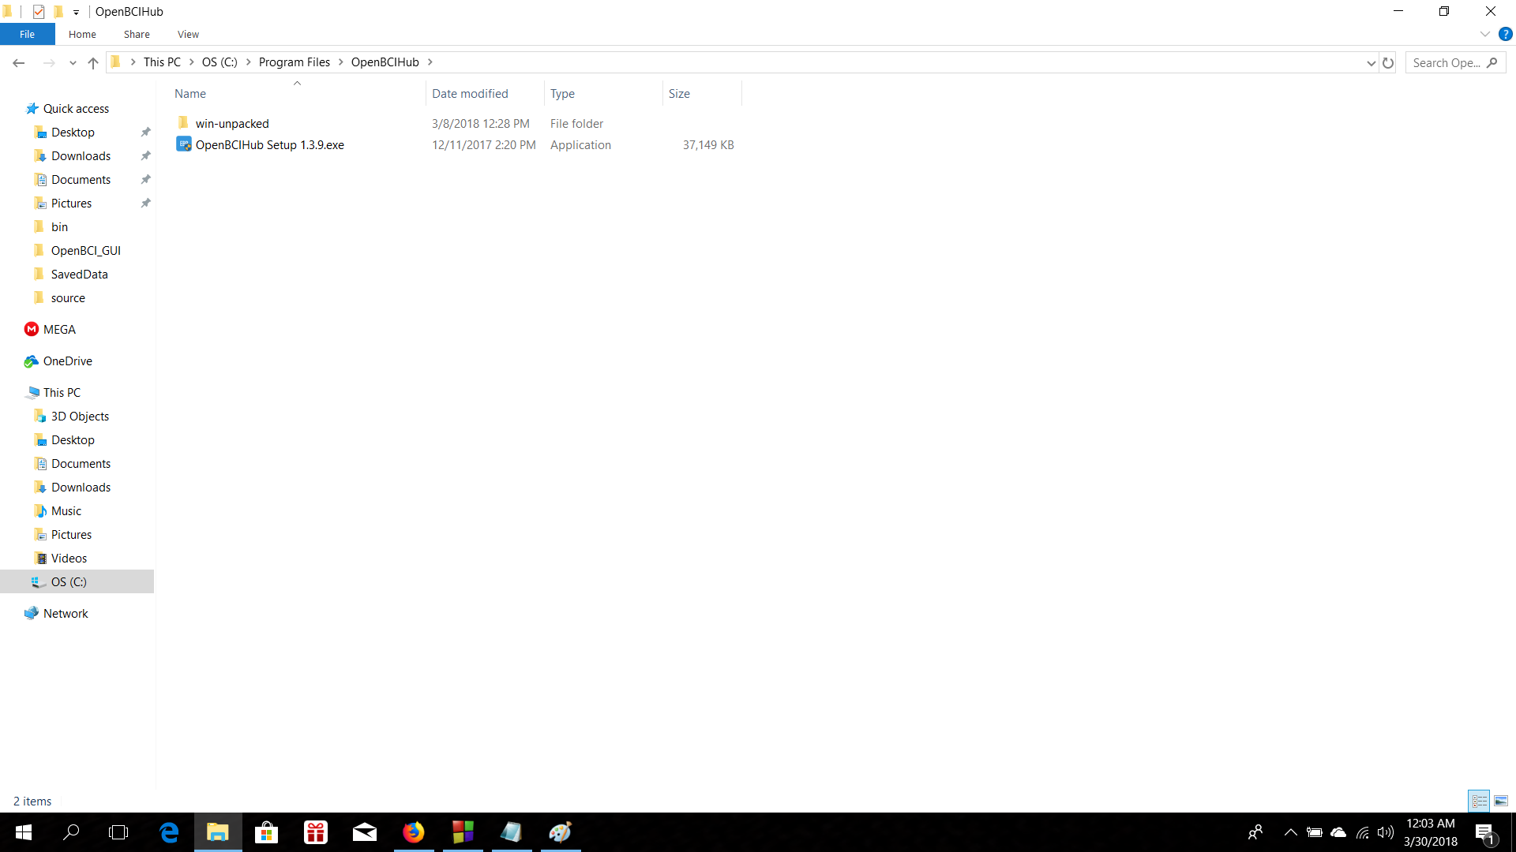Unpin Desktop from Quick access
Image resolution: width=1516 pixels, height=852 pixels.
(145, 132)
